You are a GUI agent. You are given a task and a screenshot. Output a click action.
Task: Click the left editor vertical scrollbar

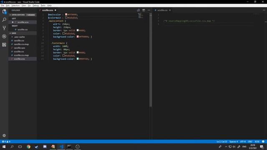click(151, 60)
